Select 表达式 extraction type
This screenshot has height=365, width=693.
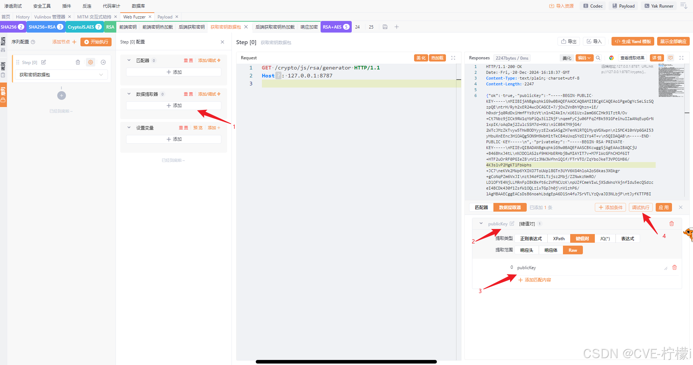tap(627, 239)
